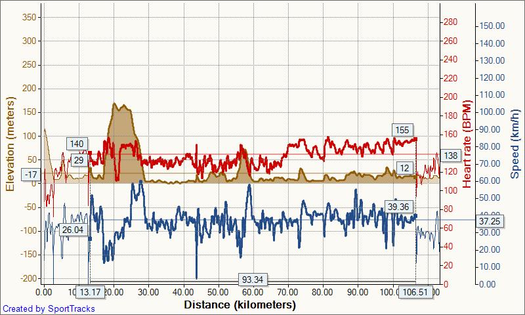The height and width of the screenshot is (315, 525).
Task: Click the tallest brown elevation peak
Action: coord(117,105)
